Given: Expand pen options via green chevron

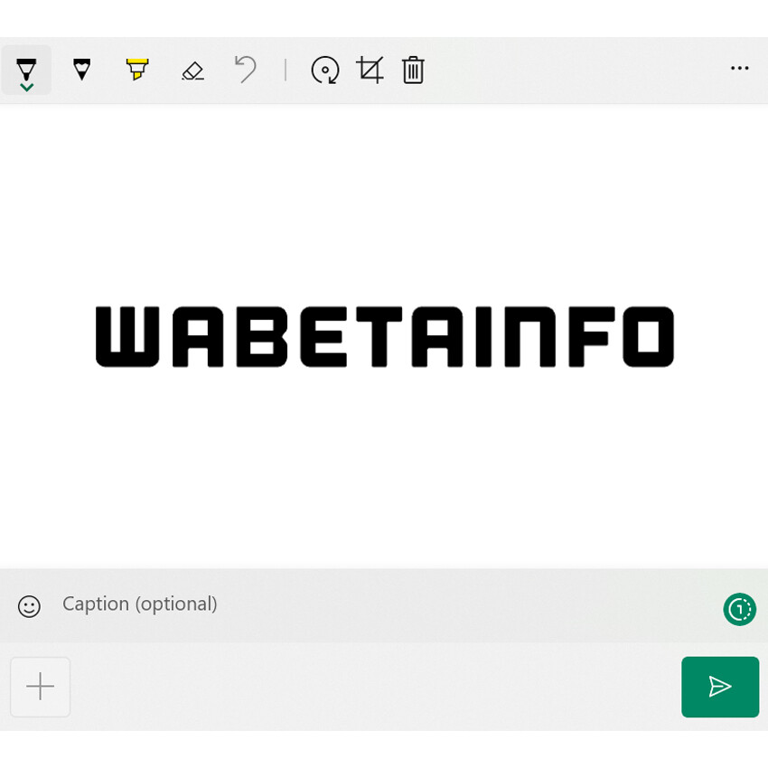Looking at the screenshot, I should [26, 87].
